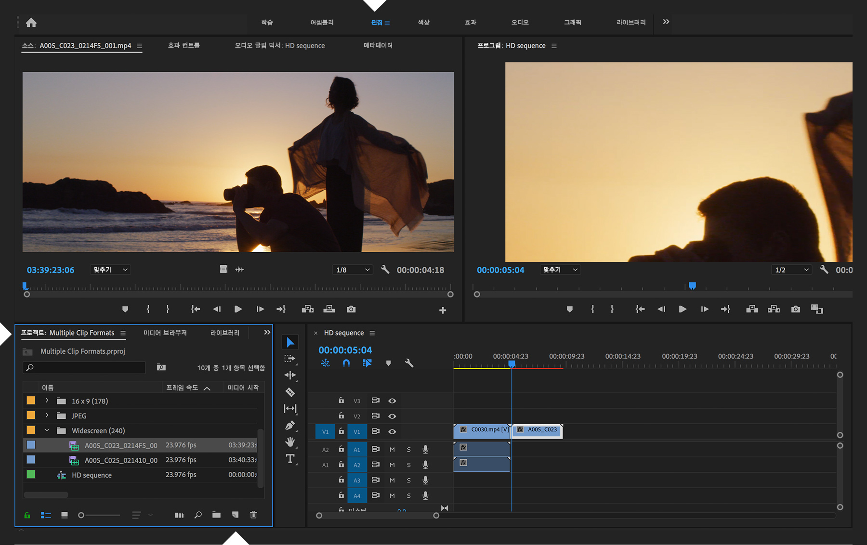Toggle timeline Snap magnet icon
Viewport: 867px width, 545px height.
pos(346,363)
